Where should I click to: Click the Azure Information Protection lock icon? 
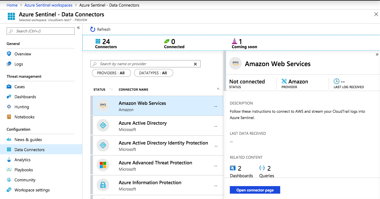103,185
